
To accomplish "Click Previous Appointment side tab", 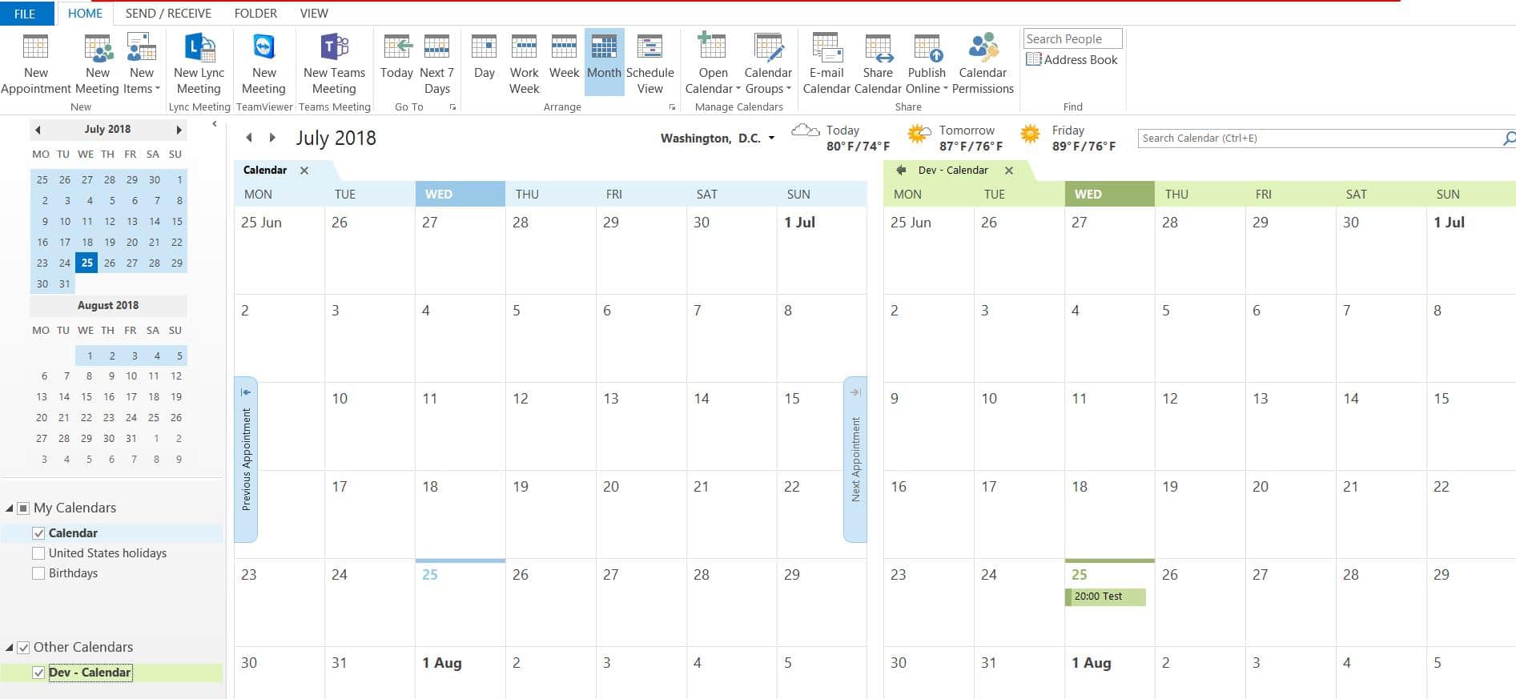I will click(x=246, y=459).
